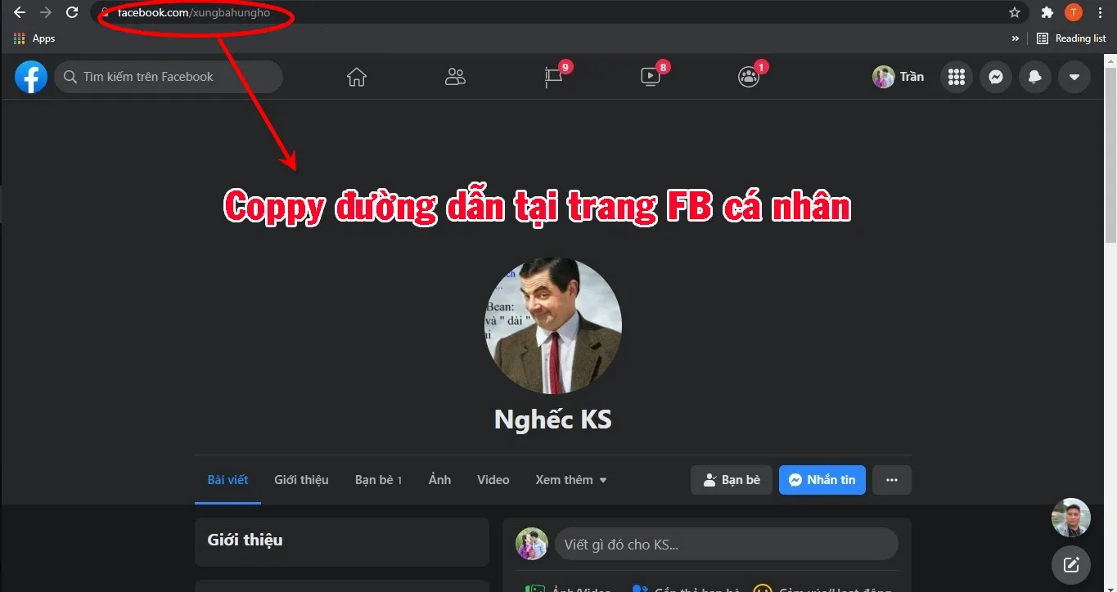Reload the page with the refresh icon
1117x592 pixels.
click(x=72, y=12)
